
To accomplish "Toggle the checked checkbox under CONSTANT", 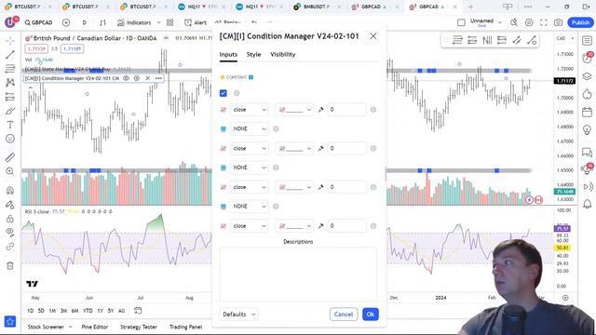I will pos(223,93).
